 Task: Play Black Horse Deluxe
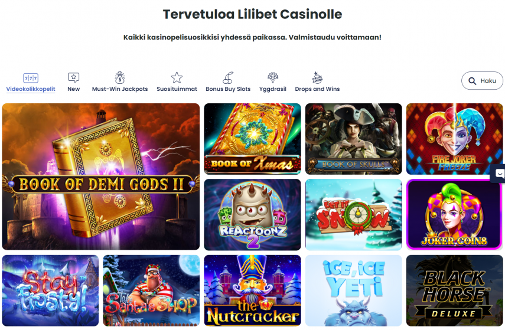pos(454,290)
